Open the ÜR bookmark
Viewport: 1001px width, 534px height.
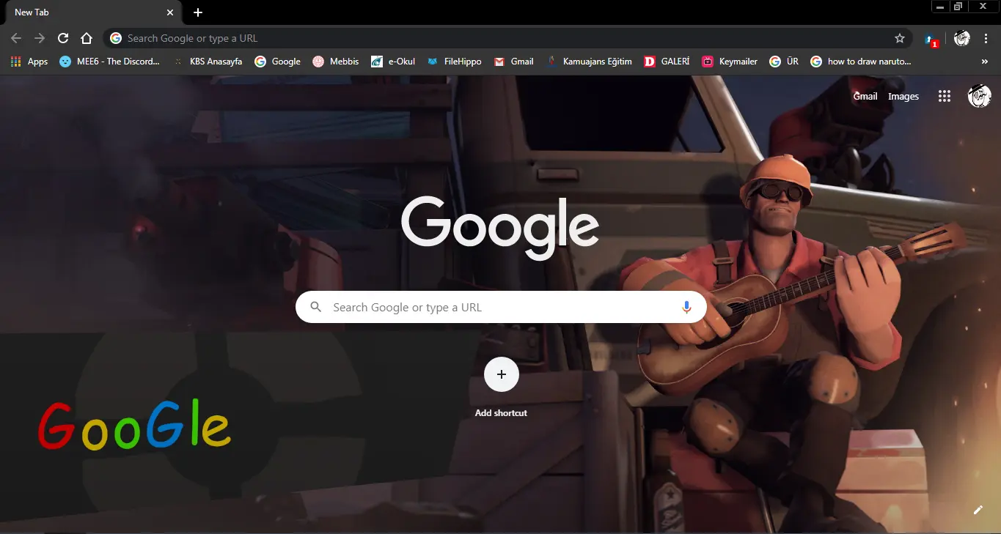coord(784,62)
